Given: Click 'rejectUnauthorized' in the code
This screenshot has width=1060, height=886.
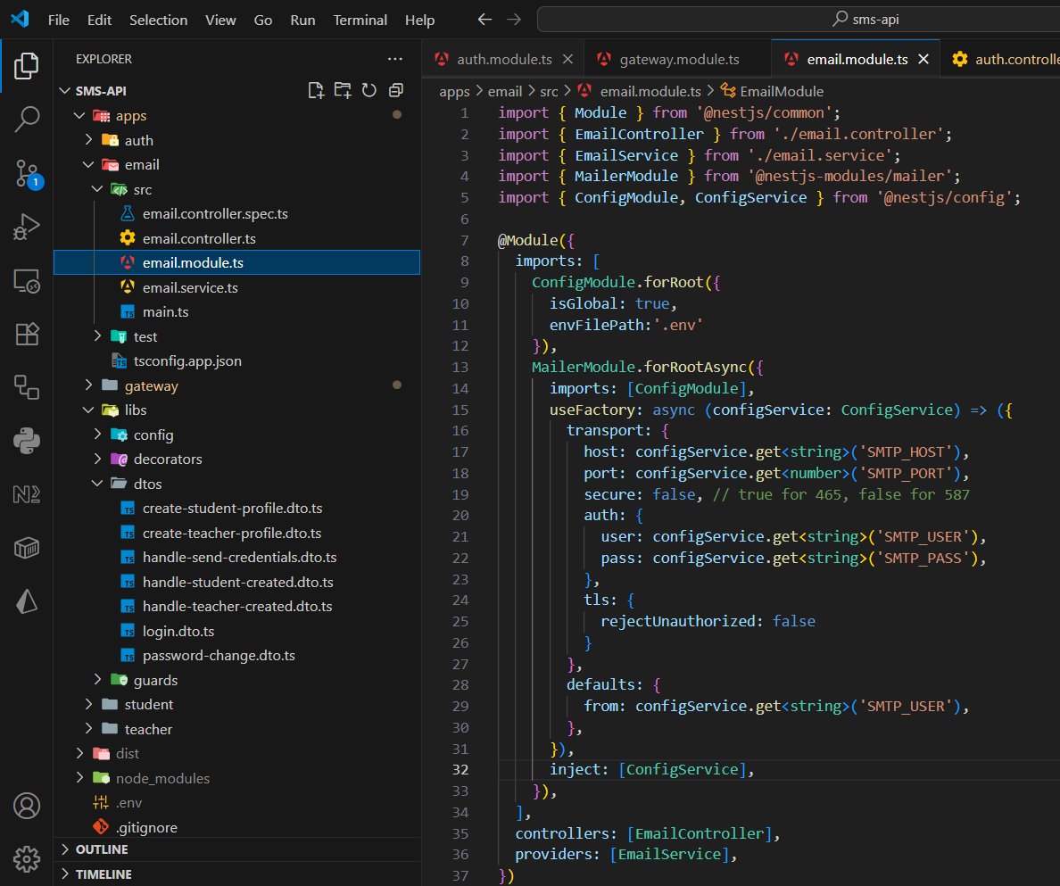Looking at the screenshot, I should (x=678, y=621).
